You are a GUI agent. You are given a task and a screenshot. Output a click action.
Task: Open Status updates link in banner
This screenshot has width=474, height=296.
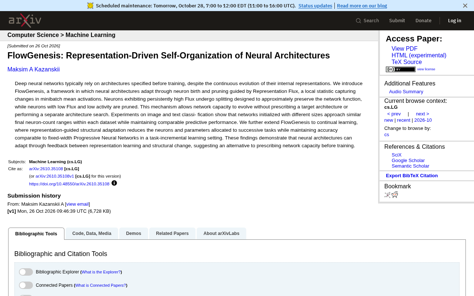click(x=315, y=6)
